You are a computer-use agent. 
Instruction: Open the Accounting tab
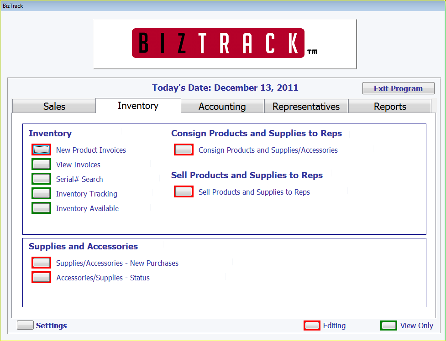[x=222, y=106]
